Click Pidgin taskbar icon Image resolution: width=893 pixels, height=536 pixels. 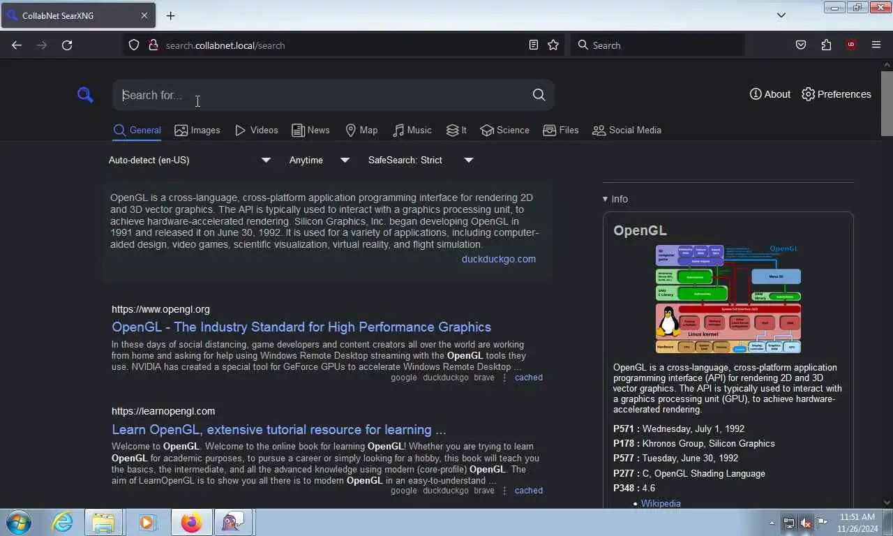tap(232, 522)
